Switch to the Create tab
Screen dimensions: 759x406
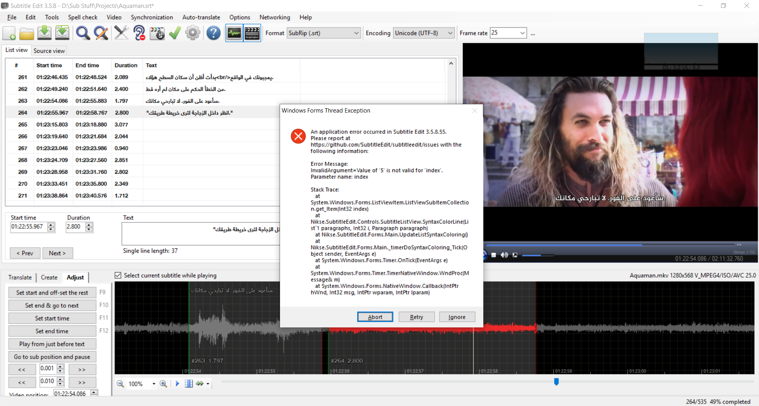pos(49,277)
